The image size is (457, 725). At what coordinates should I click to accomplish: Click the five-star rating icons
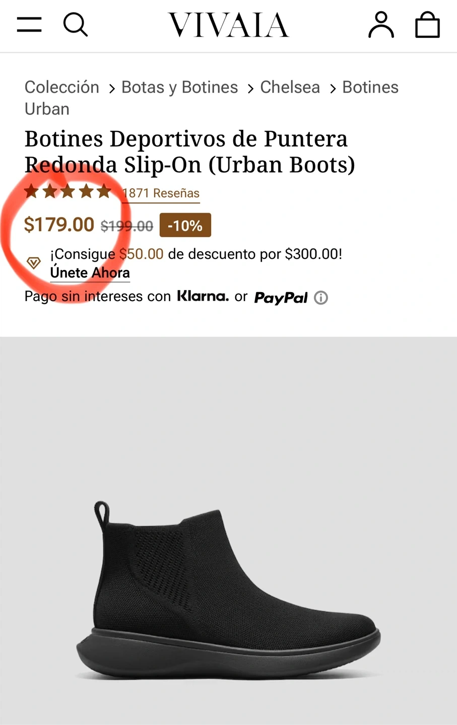pyautogui.click(x=68, y=192)
